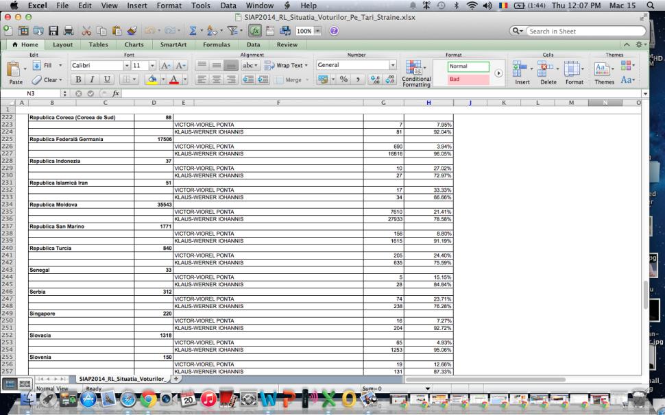Open the Calibri font name dropdown
Viewport: 665px width, 415px height.
(126, 66)
